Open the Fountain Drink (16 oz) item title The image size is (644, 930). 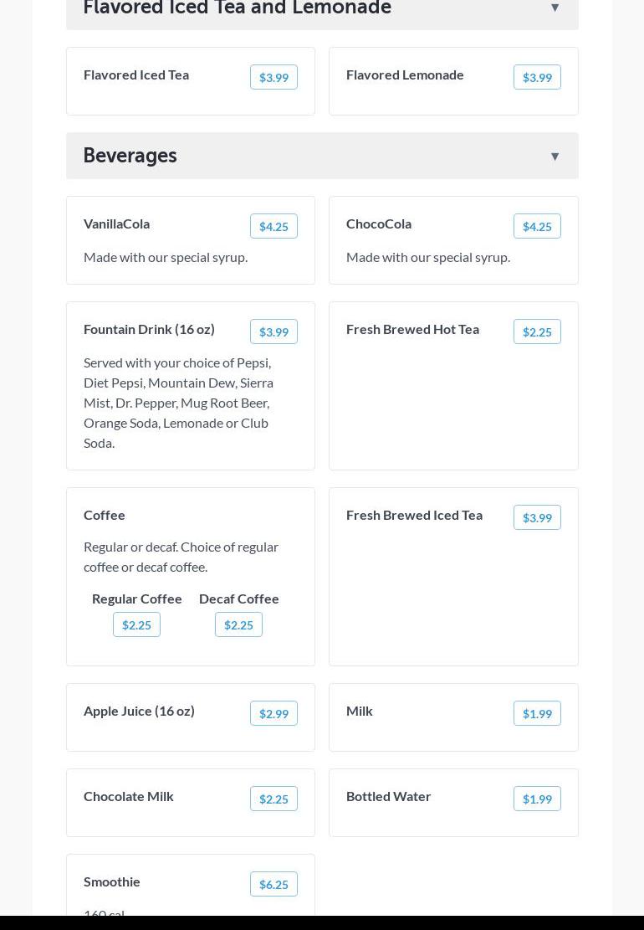tap(149, 329)
